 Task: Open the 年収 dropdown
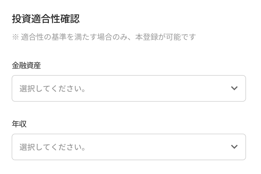point(129,147)
